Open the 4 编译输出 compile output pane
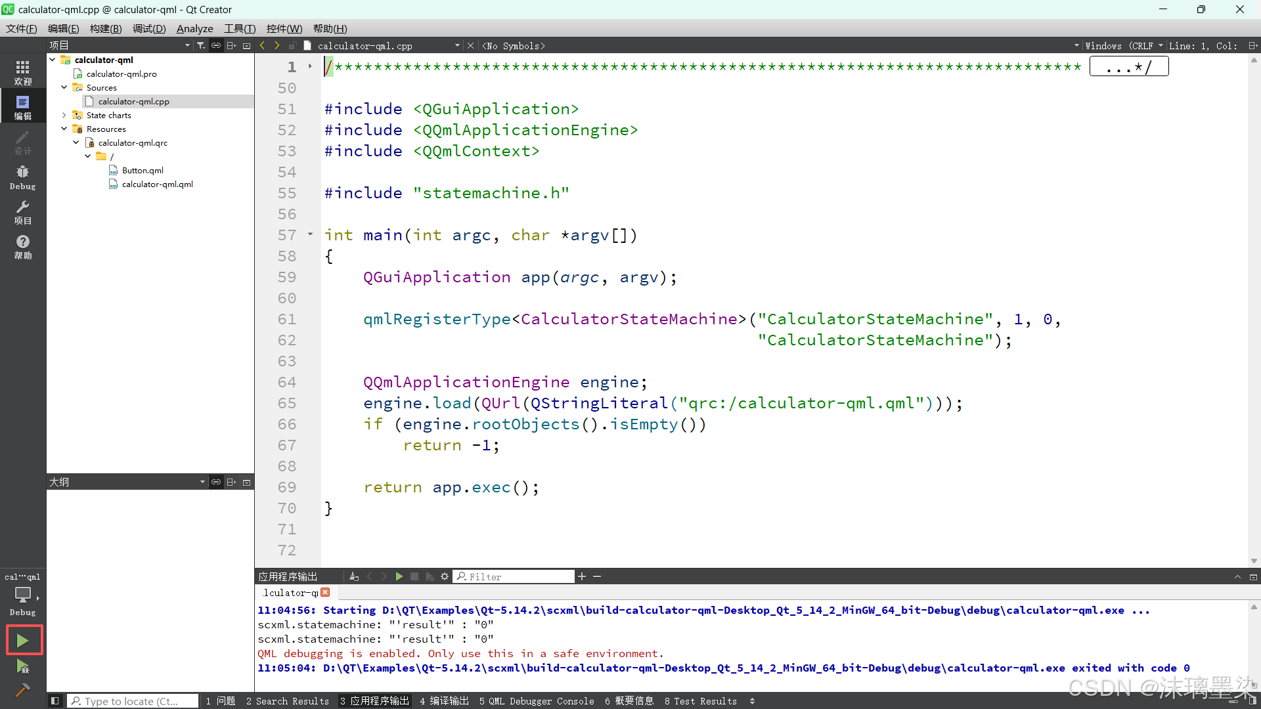The image size is (1261, 709). pos(445,701)
